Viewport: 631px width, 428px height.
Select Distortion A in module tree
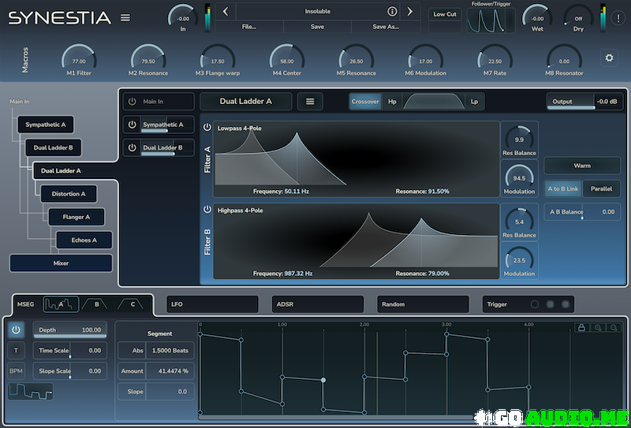pos(69,194)
